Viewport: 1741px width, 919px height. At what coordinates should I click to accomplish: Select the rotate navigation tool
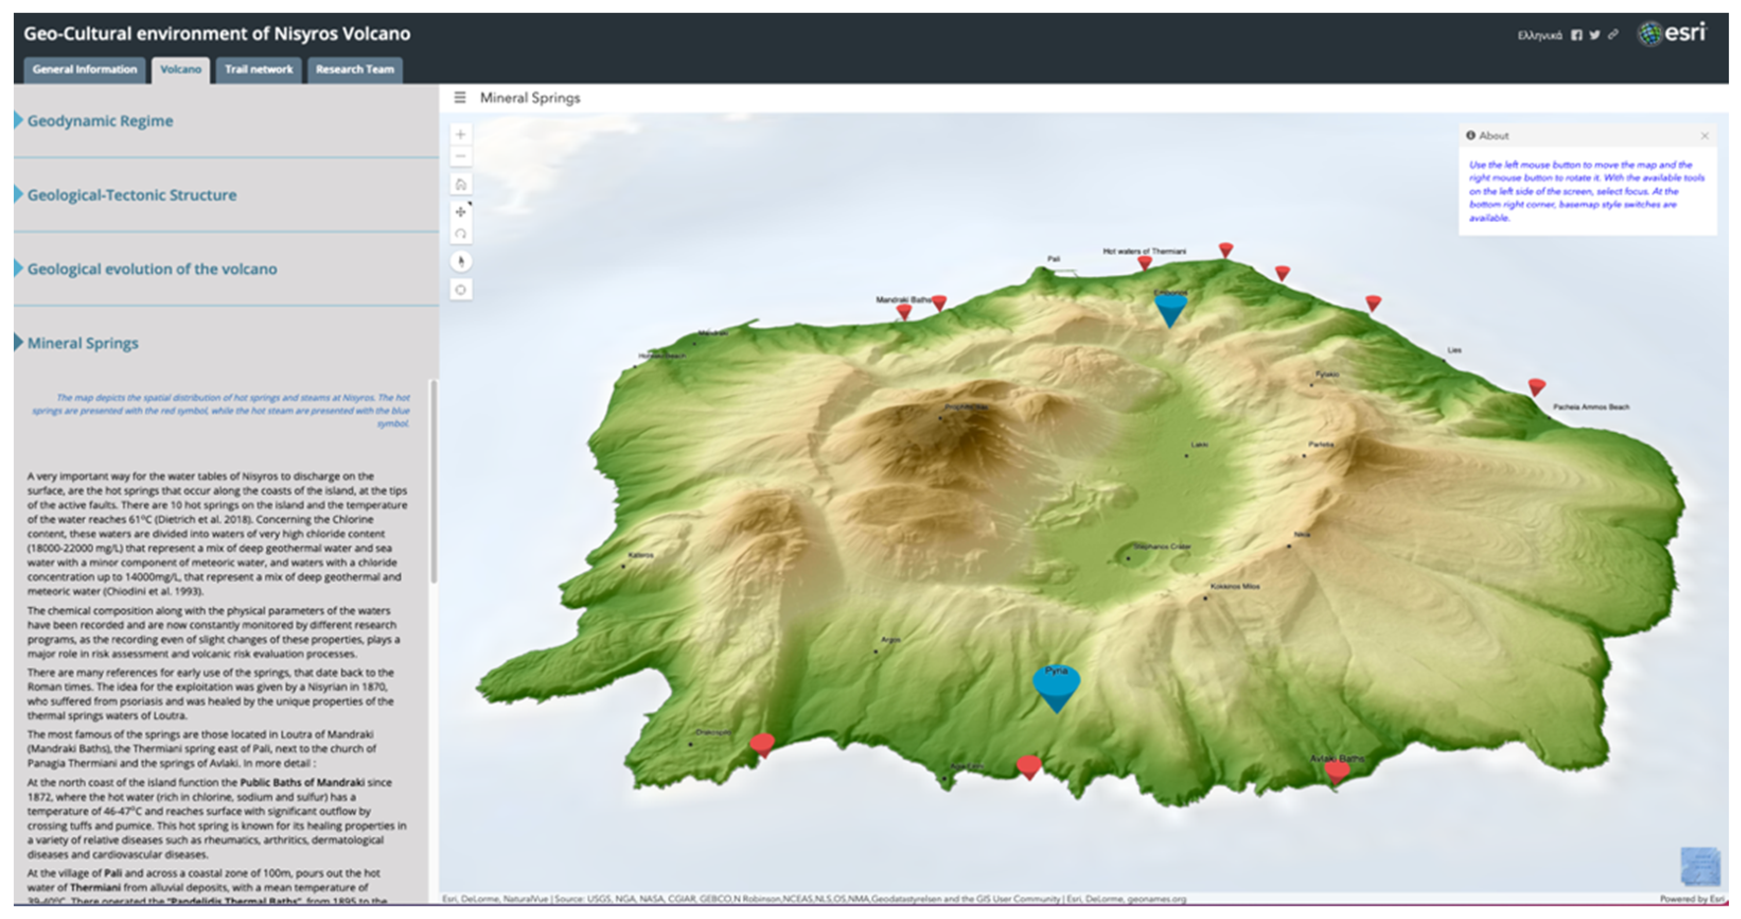point(460,234)
